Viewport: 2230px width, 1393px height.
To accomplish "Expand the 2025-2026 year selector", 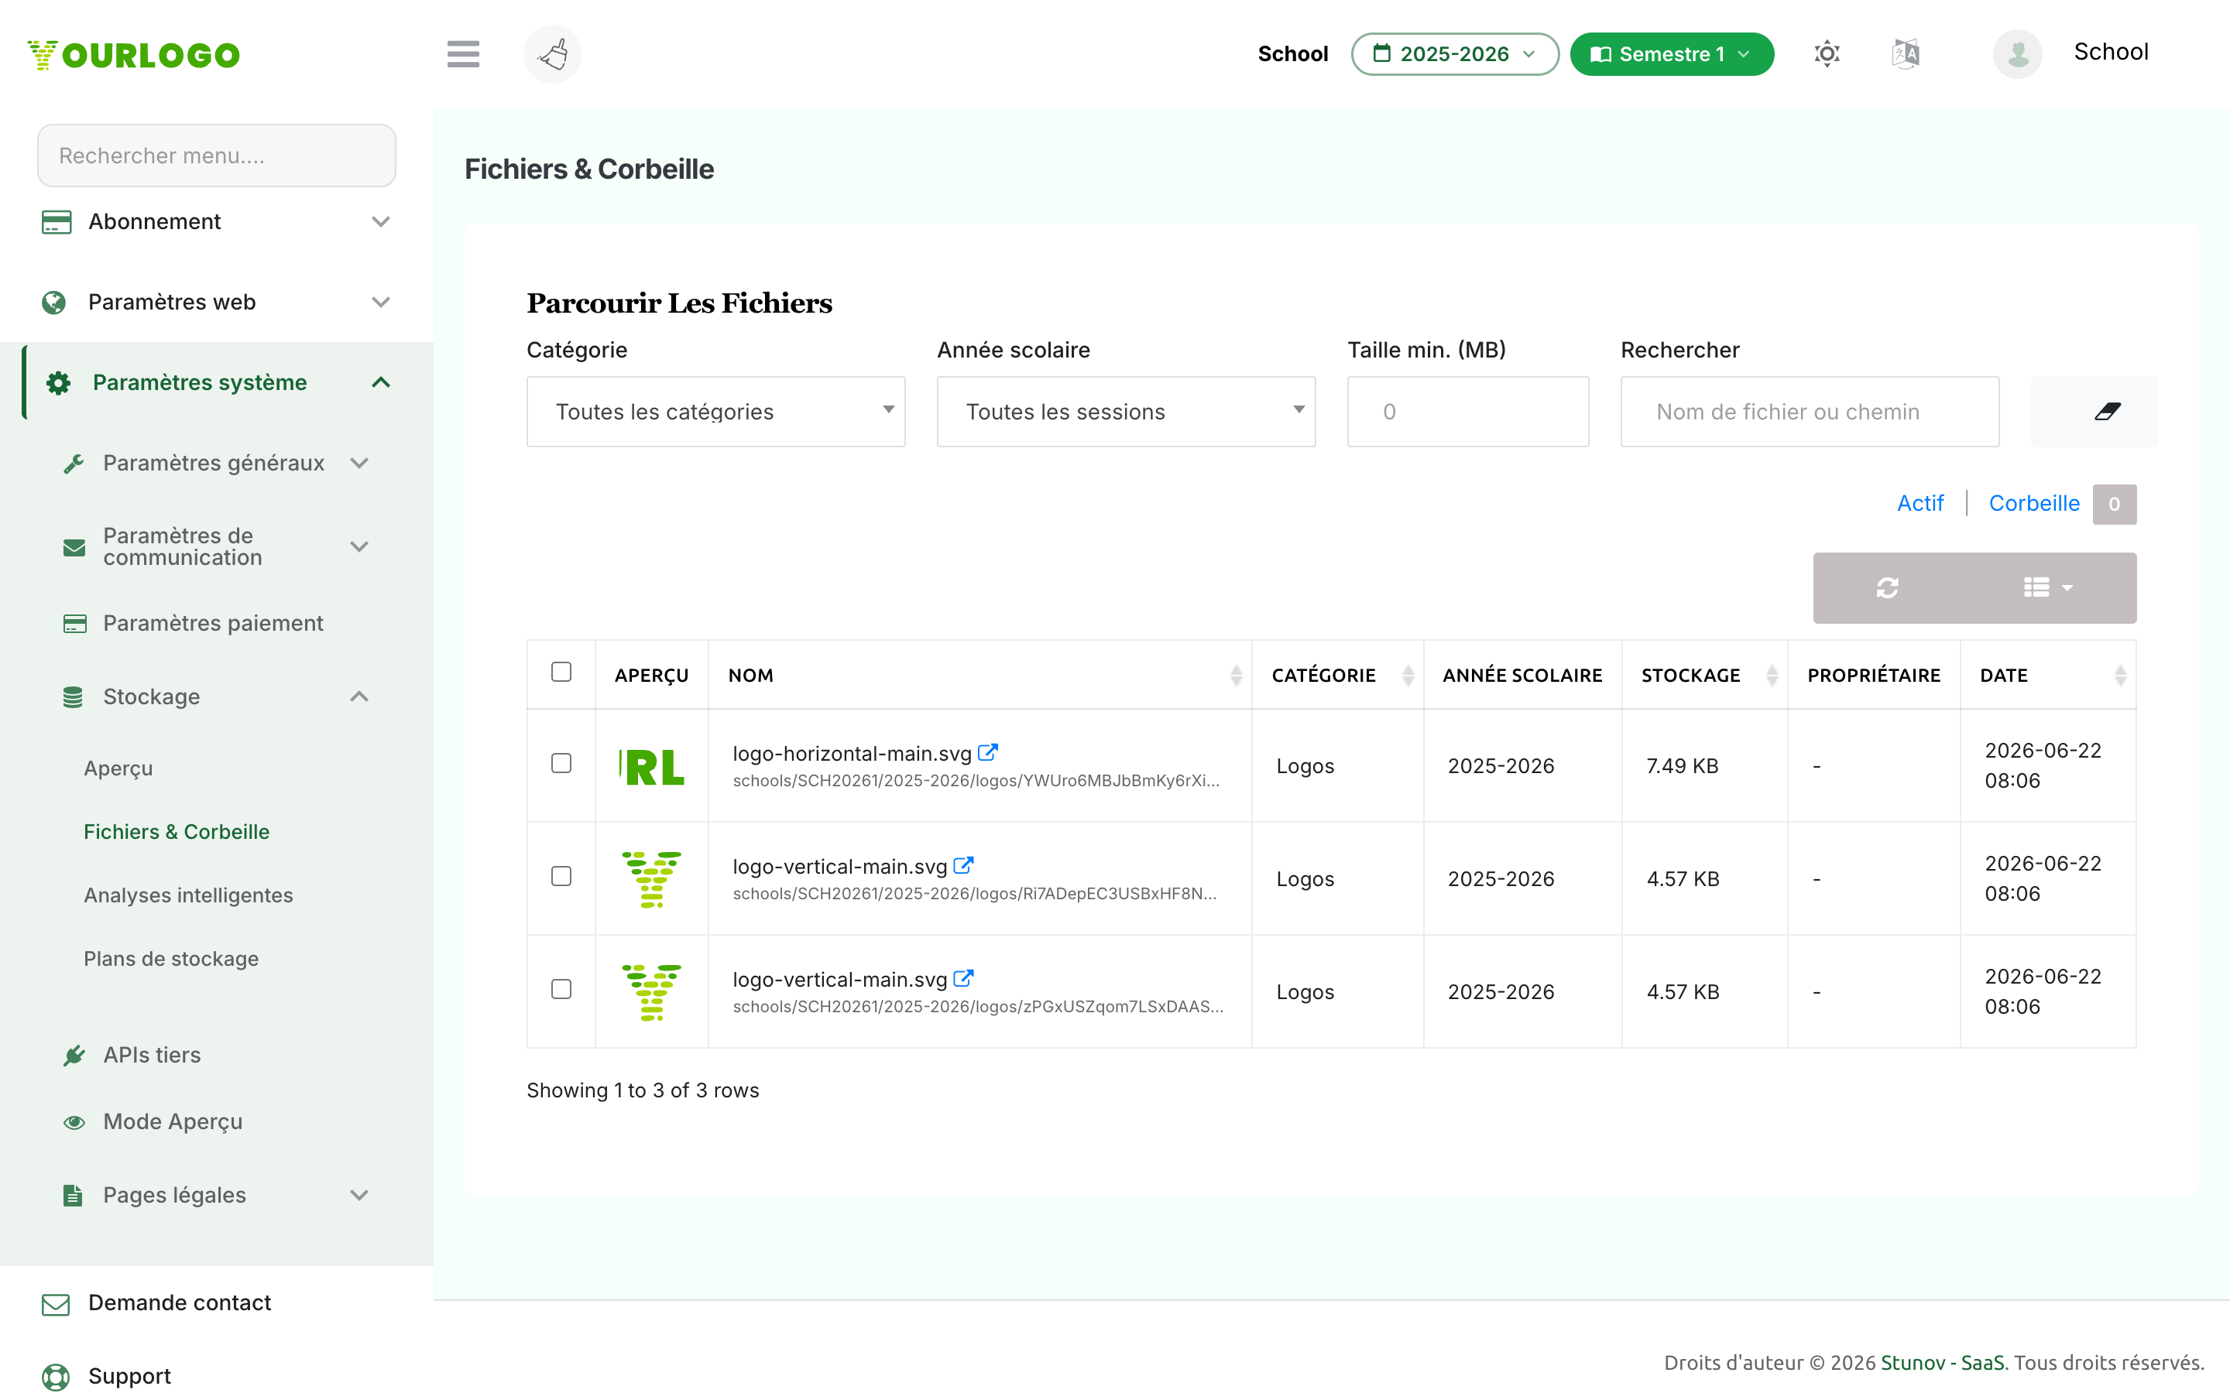I will pyautogui.click(x=1455, y=53).
